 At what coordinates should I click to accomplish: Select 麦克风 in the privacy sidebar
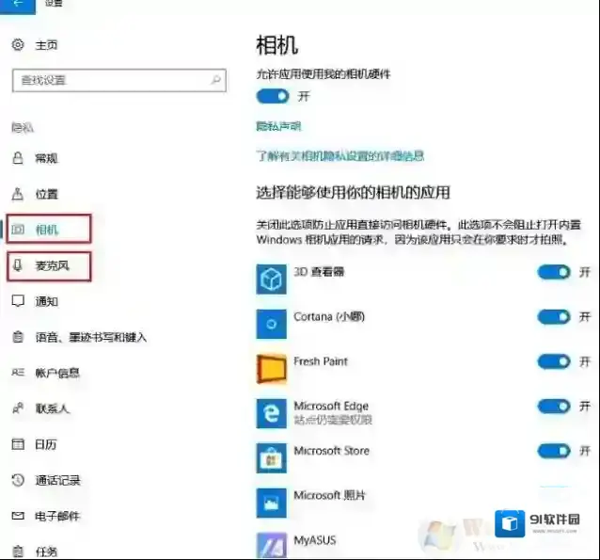click(52, 266)
